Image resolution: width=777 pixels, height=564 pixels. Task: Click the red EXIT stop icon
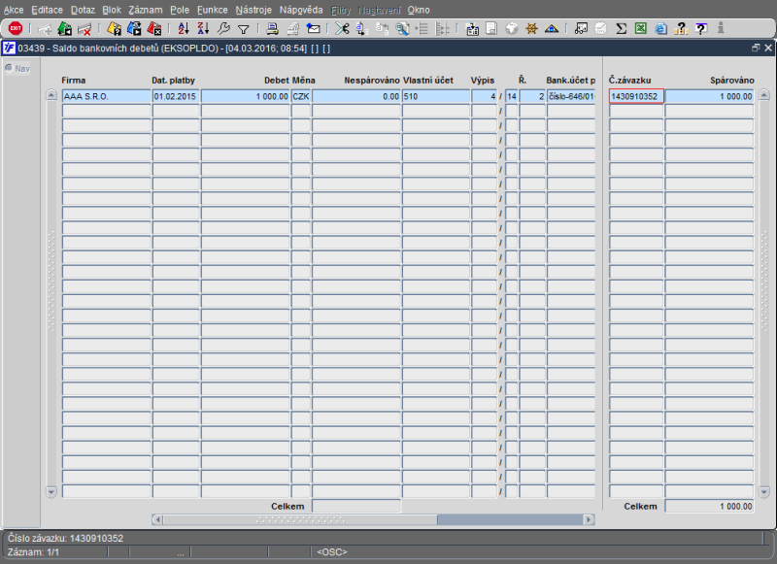tap(16, 29)
